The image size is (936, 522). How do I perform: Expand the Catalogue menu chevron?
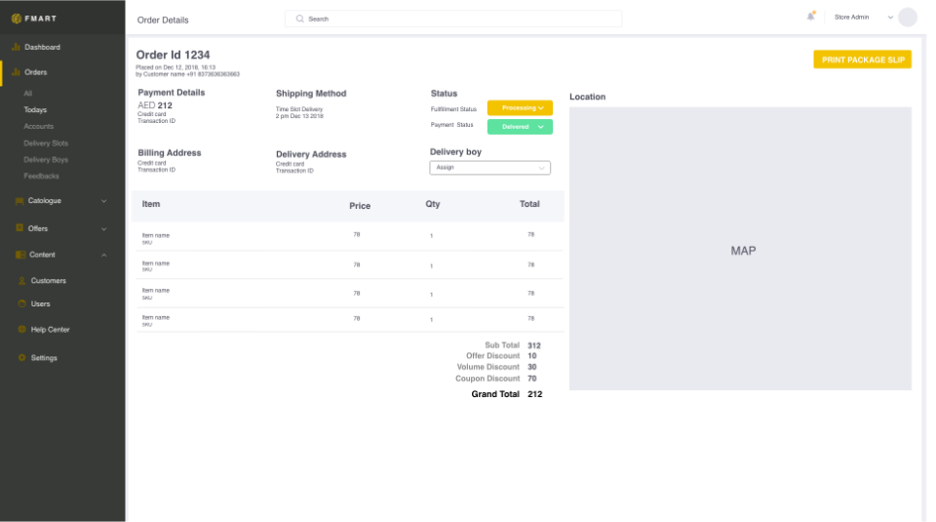coord(104,201)
